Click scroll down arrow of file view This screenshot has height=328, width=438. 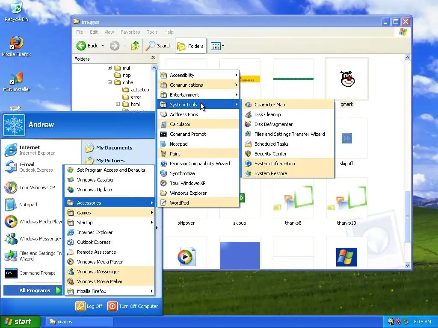[x=407, y=265]
